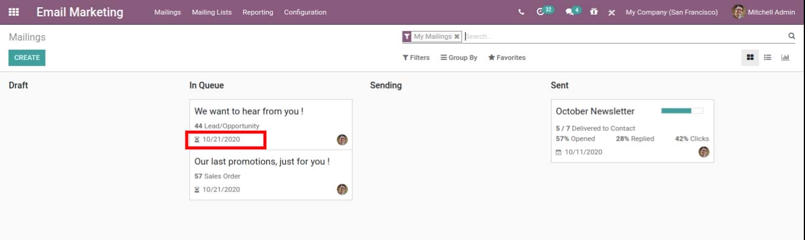
Task: Remove the My Mailings filter facet
Action: click(x=457, y=36)
